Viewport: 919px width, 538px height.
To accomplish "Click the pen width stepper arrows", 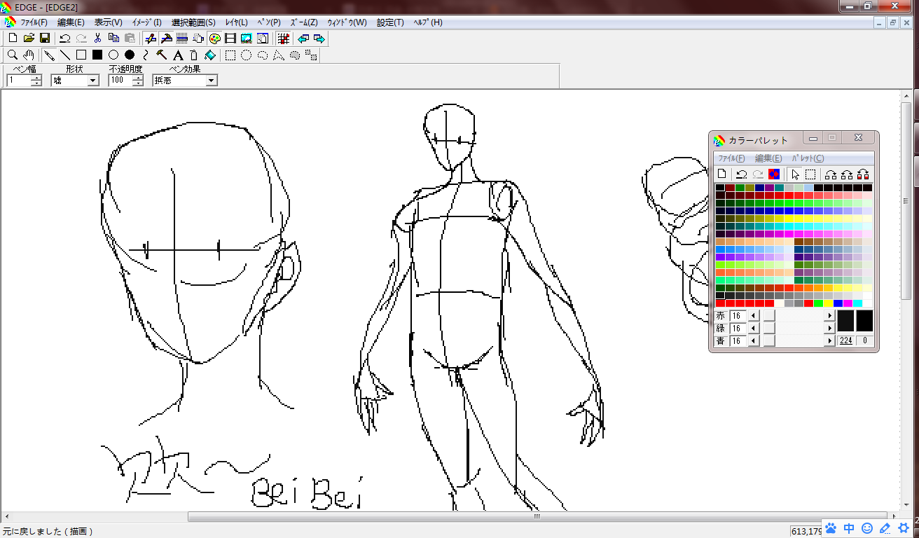I will coord(36,81).
